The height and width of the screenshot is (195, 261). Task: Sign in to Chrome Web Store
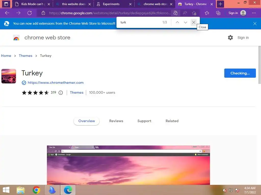coord(243,38)
